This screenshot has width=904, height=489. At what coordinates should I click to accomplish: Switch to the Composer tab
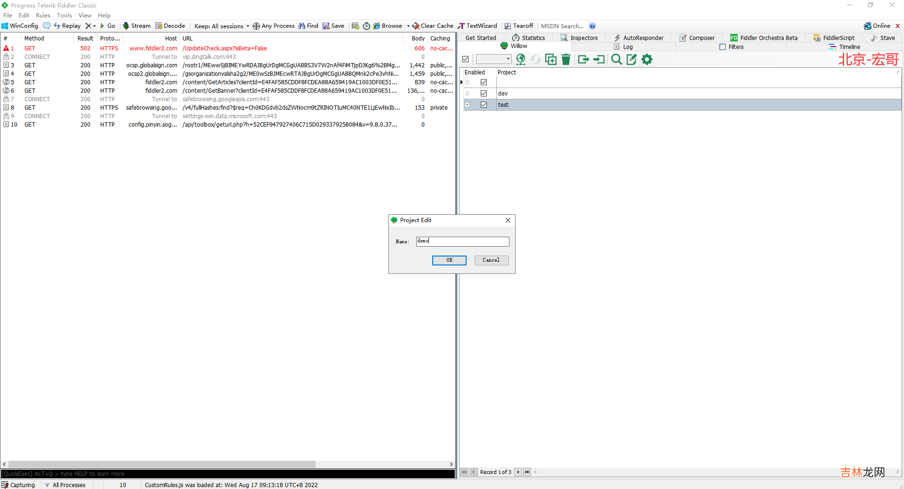(x=697, y=38)
